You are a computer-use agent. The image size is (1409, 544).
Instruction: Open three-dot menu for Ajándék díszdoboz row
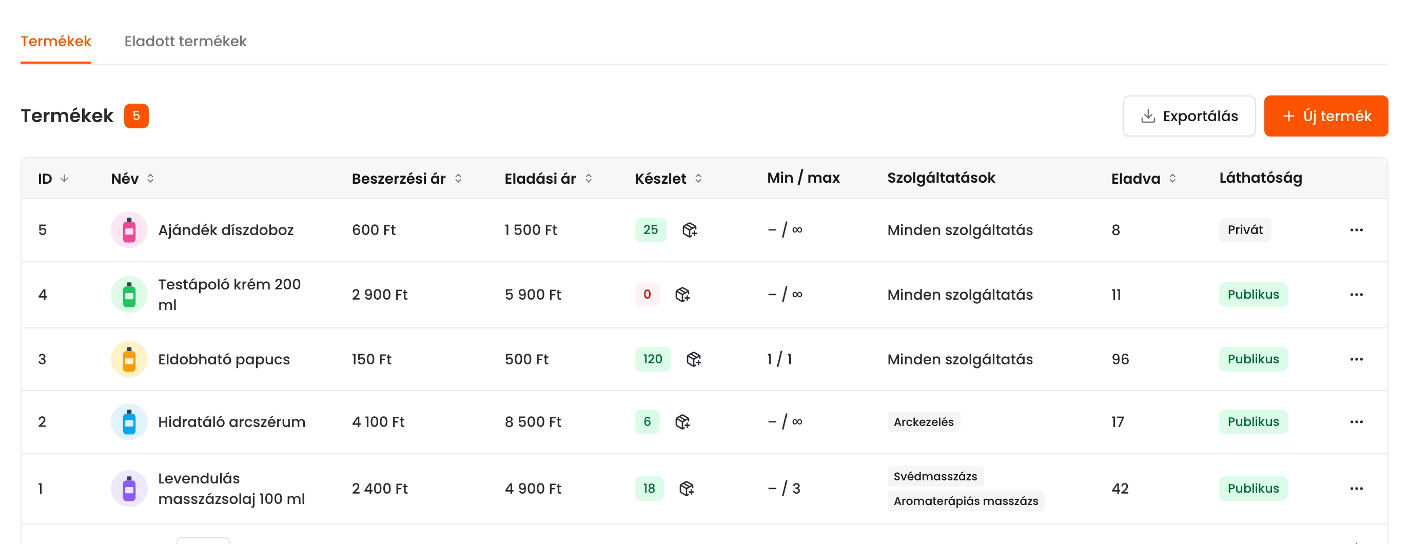click(1357, 230)
